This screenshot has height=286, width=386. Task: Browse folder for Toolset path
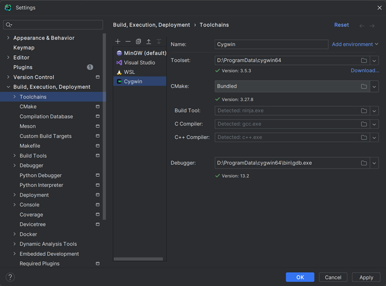[x=364, y=60]
